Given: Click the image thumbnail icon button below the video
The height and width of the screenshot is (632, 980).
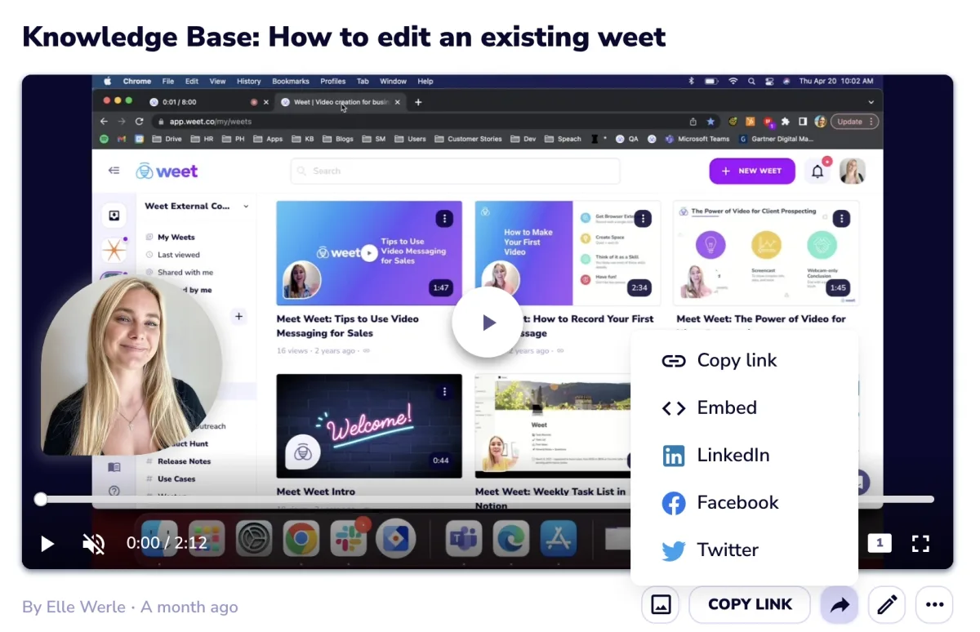Looking at the screenshot, I should 661,605.
